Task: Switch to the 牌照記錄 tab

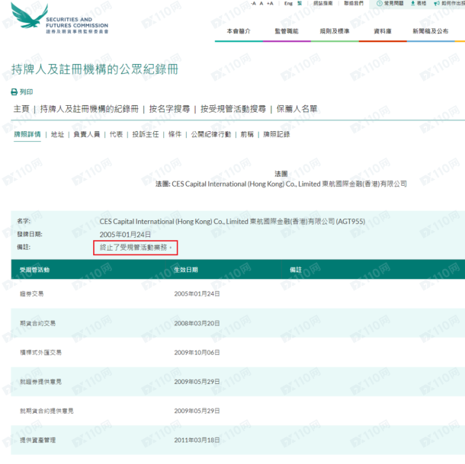Action: pos(277,134)
